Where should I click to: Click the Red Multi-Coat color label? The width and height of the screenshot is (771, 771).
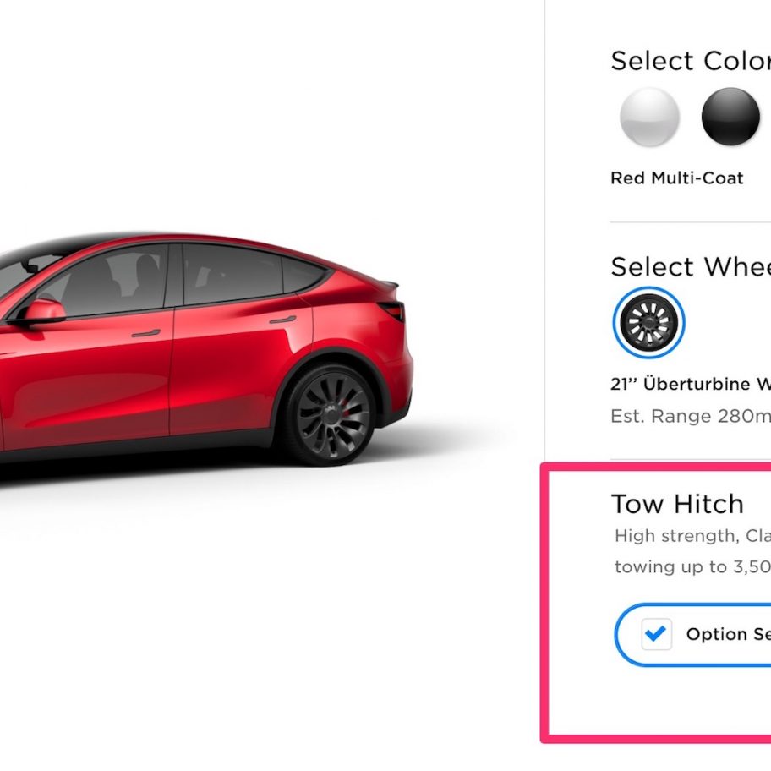click(676, 178)
